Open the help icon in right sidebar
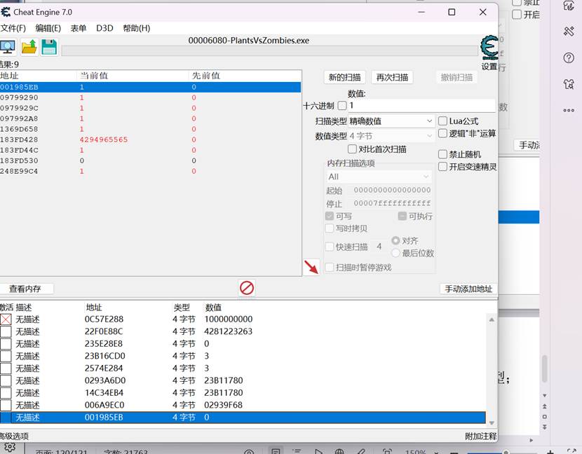Screen dimensions: 582x454 (569, 58)
